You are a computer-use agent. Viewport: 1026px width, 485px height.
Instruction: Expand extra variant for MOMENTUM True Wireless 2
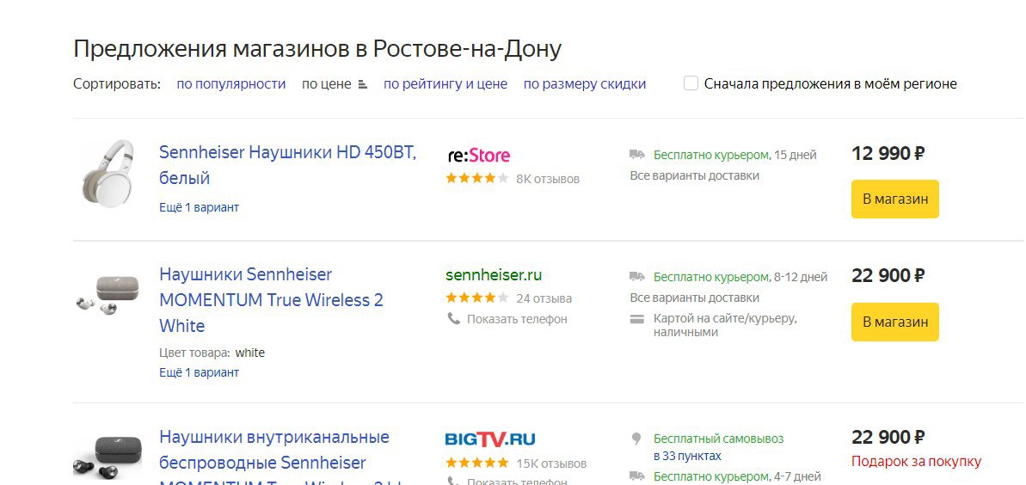click(199, 372)
